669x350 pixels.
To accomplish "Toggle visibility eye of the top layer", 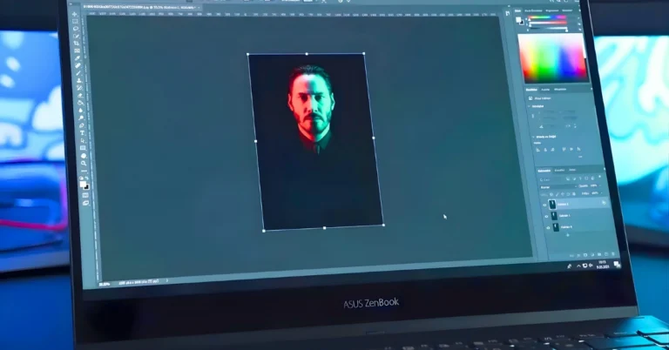I will (x=546, y=205).
